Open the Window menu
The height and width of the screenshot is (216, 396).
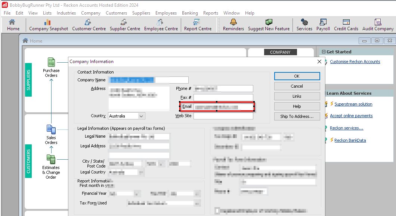(x=231, y=13)
